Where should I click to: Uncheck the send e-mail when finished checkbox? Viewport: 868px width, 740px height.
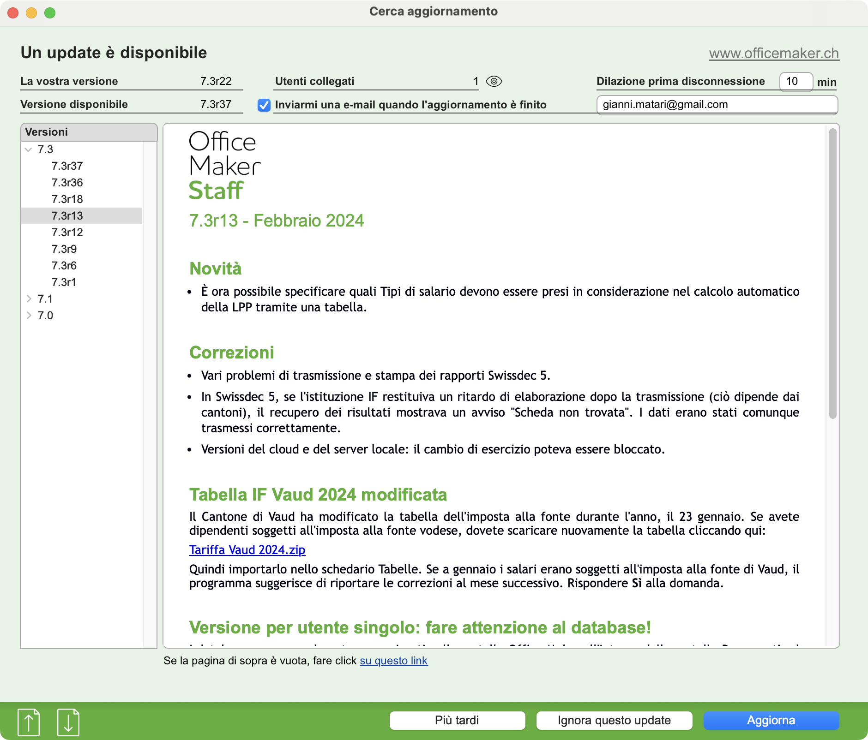click(264, 105)
